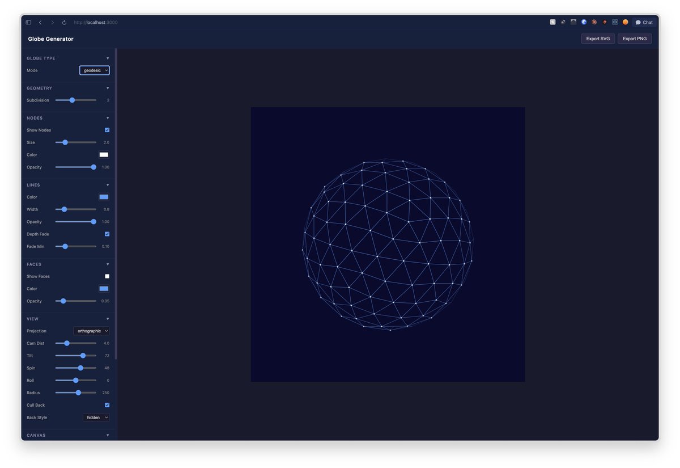The image size is (680, 468).
Task: Click the Globe Generator title
Action: coord(50,39)
